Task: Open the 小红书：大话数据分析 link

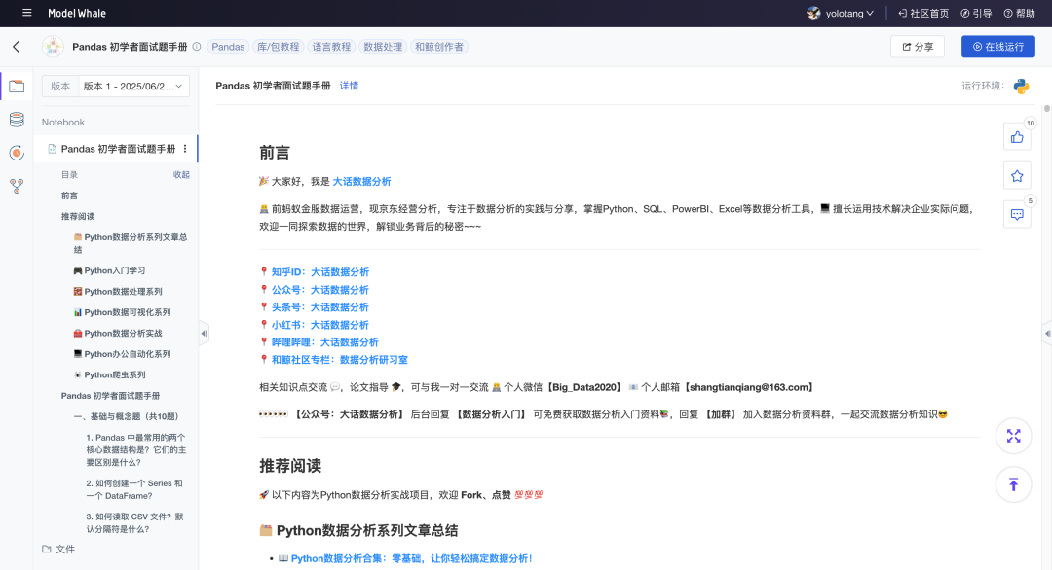Action: click(x=320, y=324)
